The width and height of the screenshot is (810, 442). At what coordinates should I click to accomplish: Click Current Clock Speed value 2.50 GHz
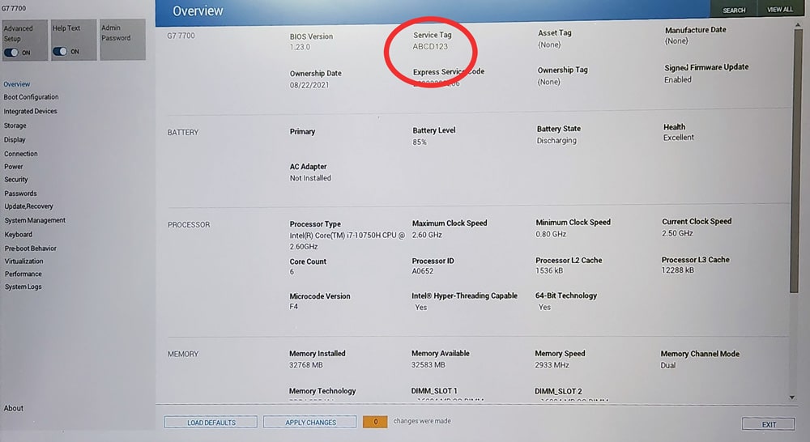(677, 233)
